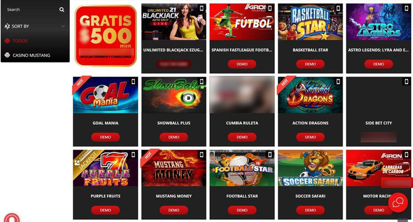Viewport: 413px width, 222px height.
Task: Open the Gratis 500 mxn promo banner
Action: [106, 36]
